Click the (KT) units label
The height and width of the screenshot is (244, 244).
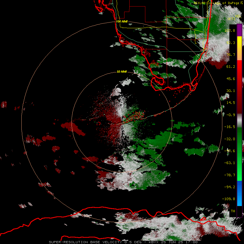coord(232,19)
